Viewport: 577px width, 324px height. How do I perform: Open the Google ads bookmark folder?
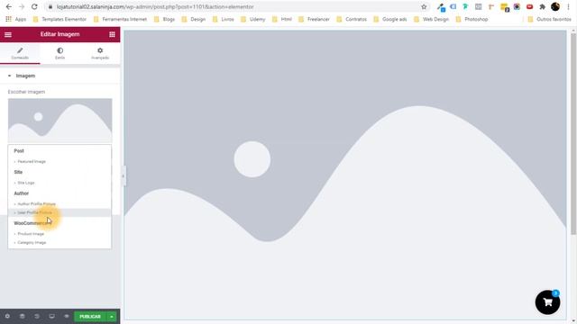point(390,19)
